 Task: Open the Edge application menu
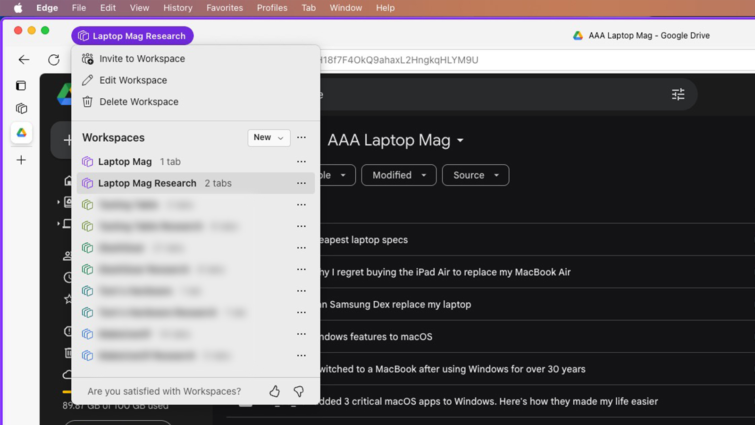pos(47,8)
